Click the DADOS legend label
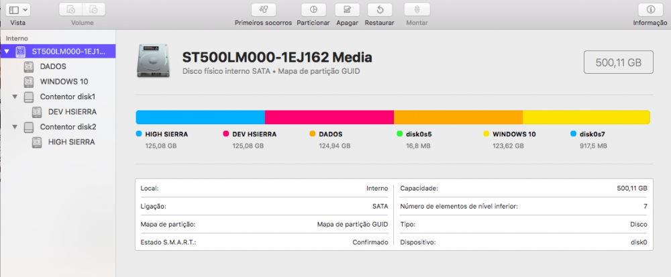Image resolution: width=671 pixels, height=277 pixels. (331, 134)
